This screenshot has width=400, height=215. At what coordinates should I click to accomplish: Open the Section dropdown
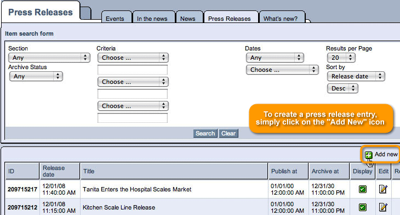[49, 58]
